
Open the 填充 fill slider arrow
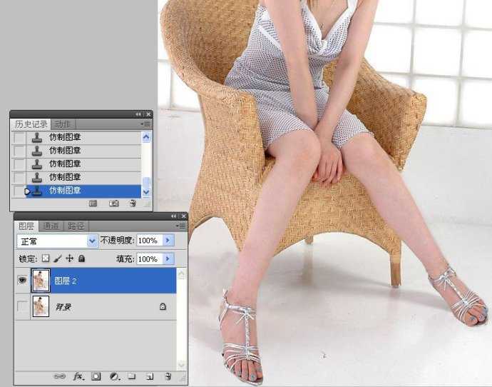pyautogui.click(x=168, y=259)
